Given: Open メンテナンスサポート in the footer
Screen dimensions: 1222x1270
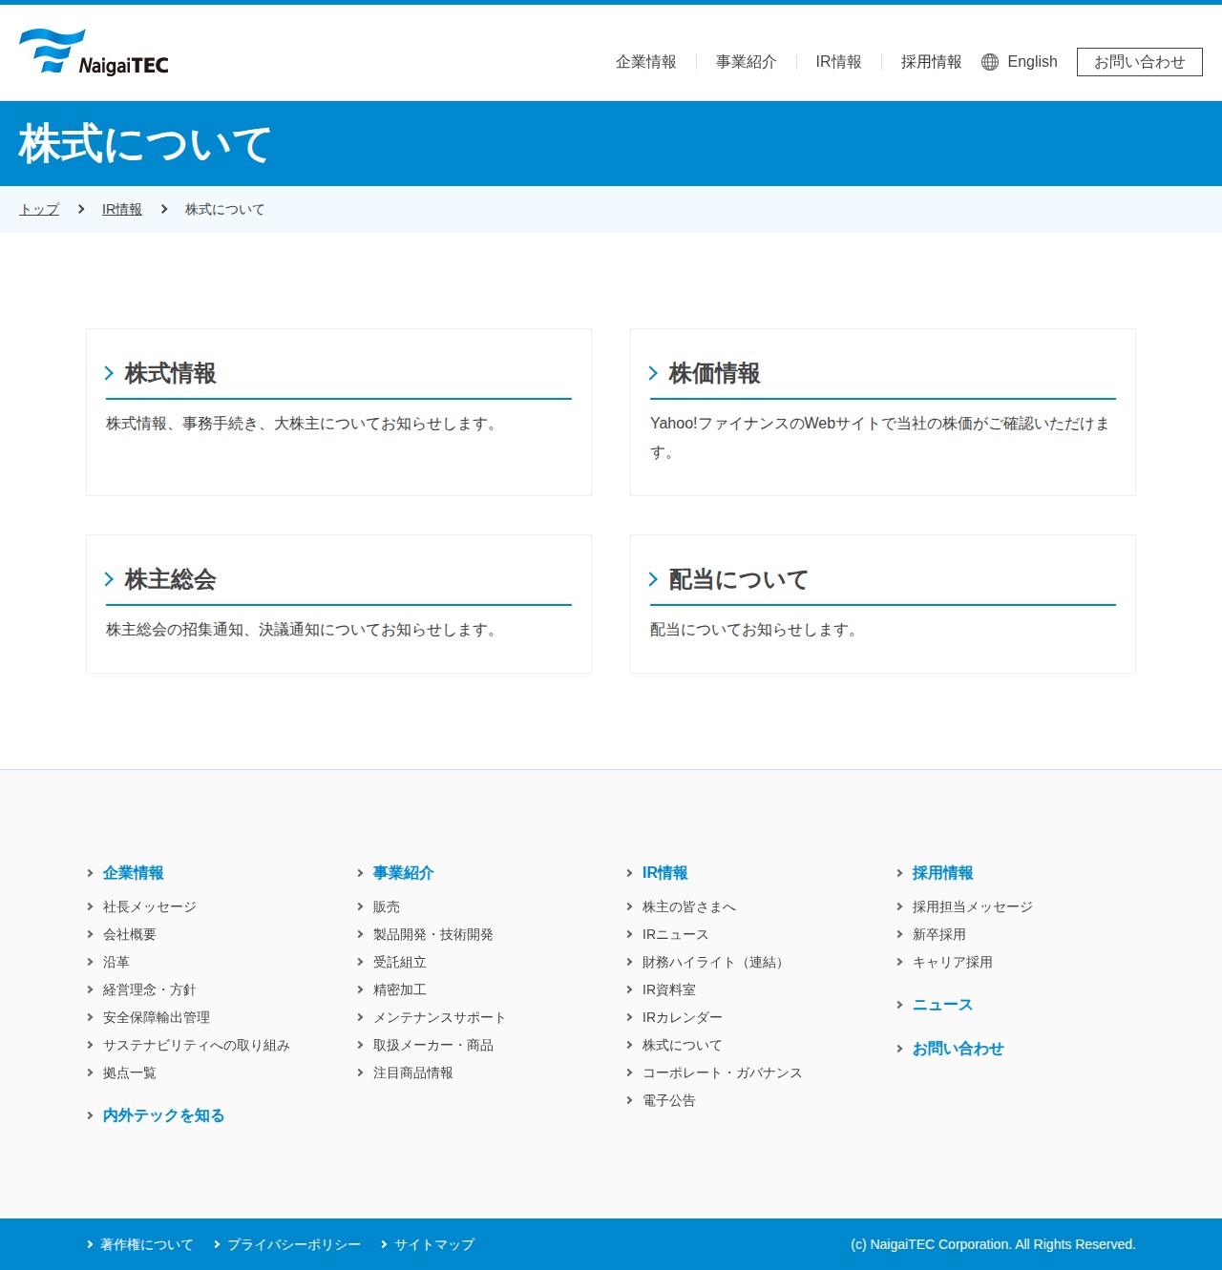Looking at the screenshot, I should 440,1017.
